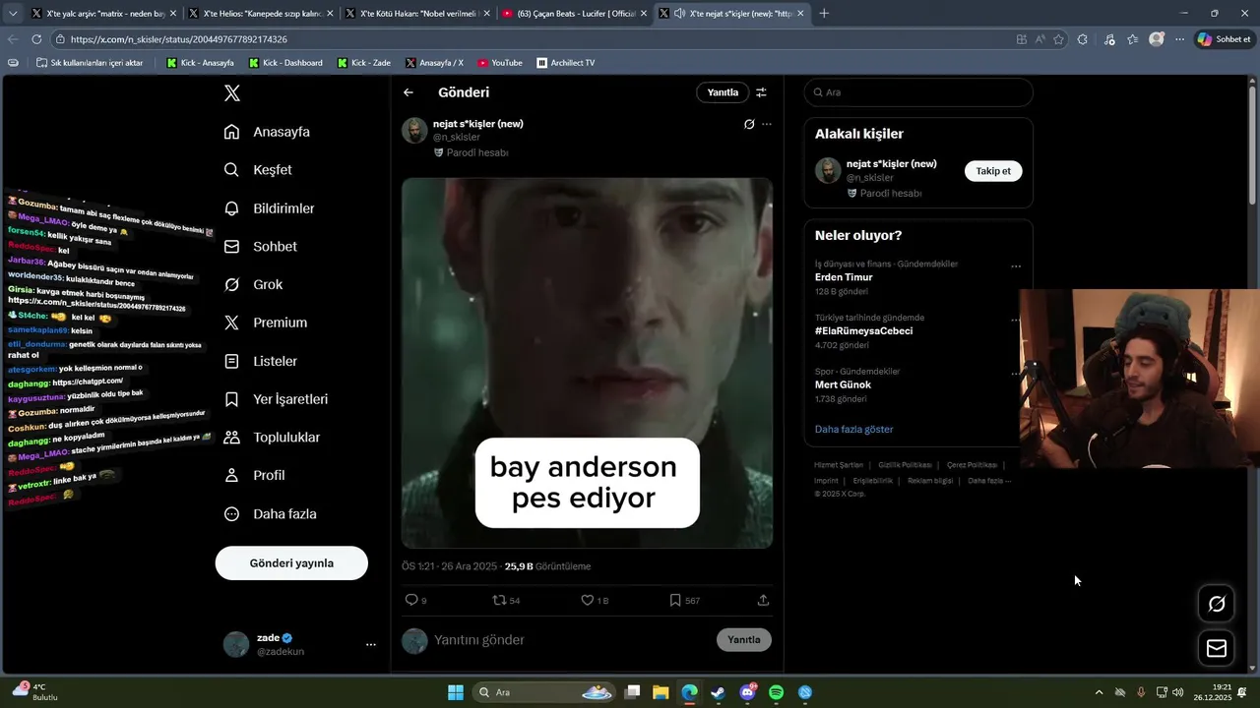
Task: Click the Grok icon on the post
Action: pyautogui.click(x=749, y=124)
